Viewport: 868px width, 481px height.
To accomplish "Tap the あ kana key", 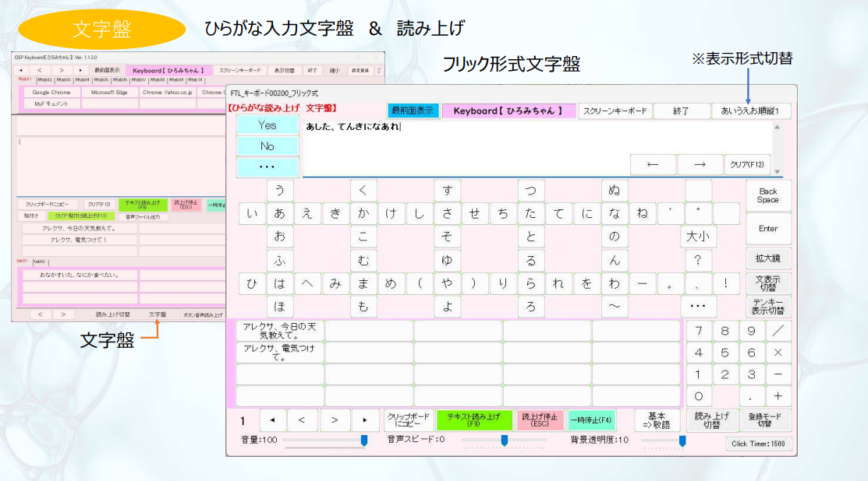I will (279, 213).
